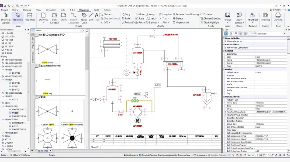Click Remove from Drawing button
290x162 pixels.
(x=186, y=14)
